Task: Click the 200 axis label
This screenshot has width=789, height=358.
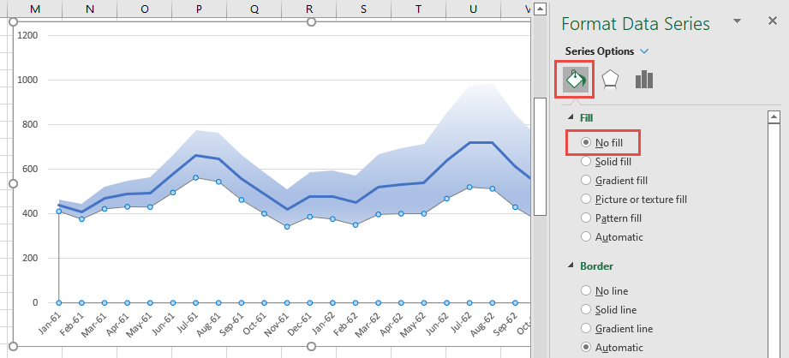Action: 31,258
